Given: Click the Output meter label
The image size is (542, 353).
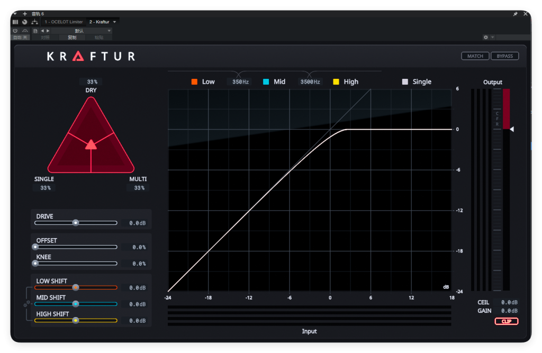Looking at the screenshot, I should coord(492,82).
